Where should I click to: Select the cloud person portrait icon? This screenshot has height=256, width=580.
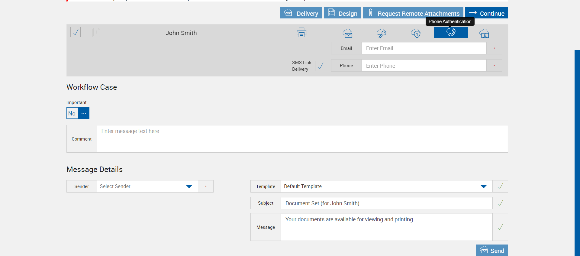(x=484, y=33)
